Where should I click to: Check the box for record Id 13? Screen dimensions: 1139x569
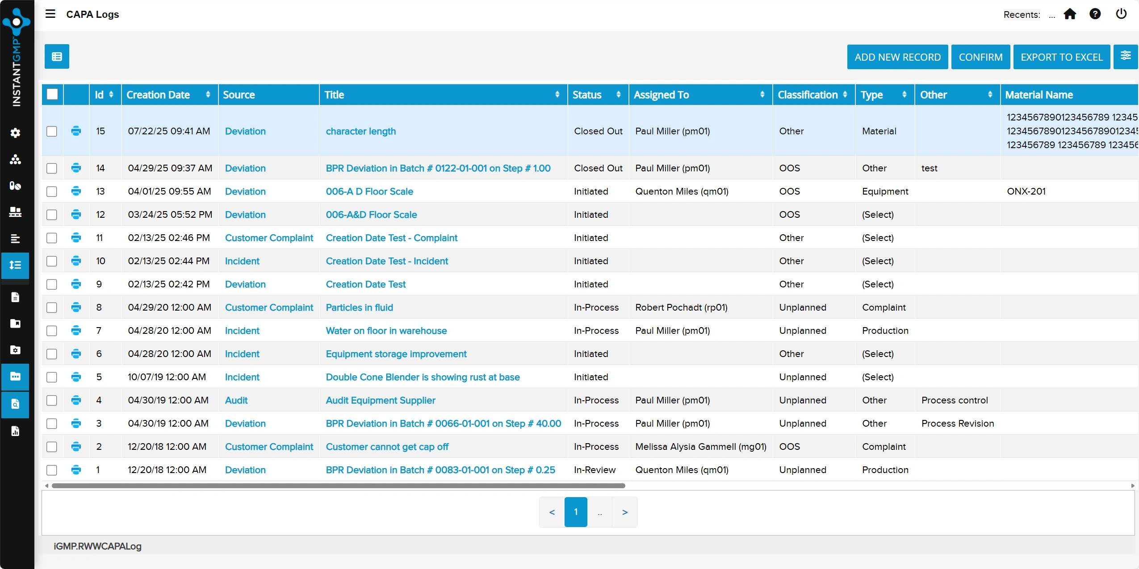[x=52, y=191]
